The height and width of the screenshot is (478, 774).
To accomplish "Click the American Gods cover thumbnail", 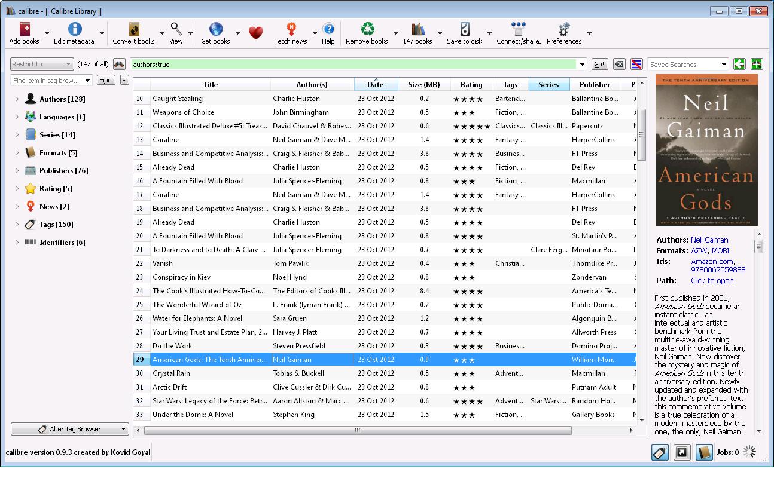I will tap(706, 151).
